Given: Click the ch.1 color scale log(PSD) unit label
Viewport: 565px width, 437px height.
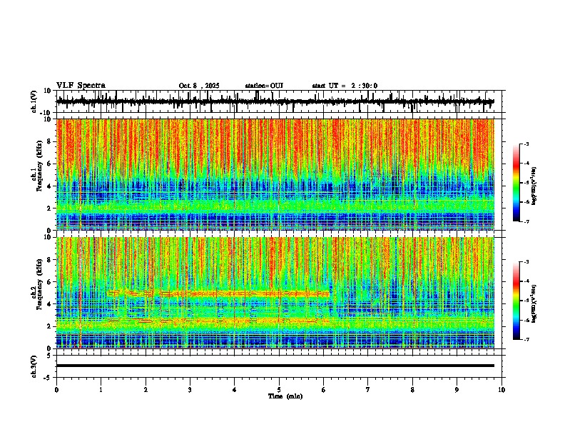Looking at the screenshot, I should (534, 186).
